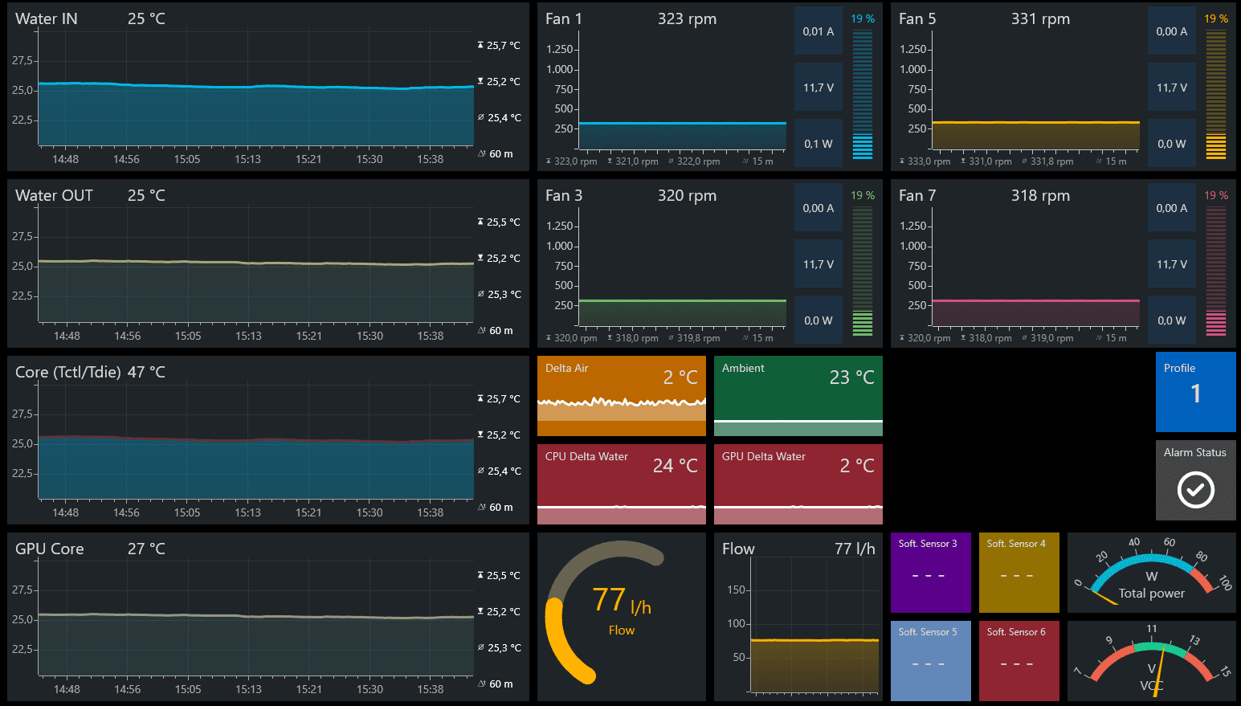Open the Ambient 23 °C tile
The width and height of the screenshot is (1241, 706).
(x=798, y=396)
